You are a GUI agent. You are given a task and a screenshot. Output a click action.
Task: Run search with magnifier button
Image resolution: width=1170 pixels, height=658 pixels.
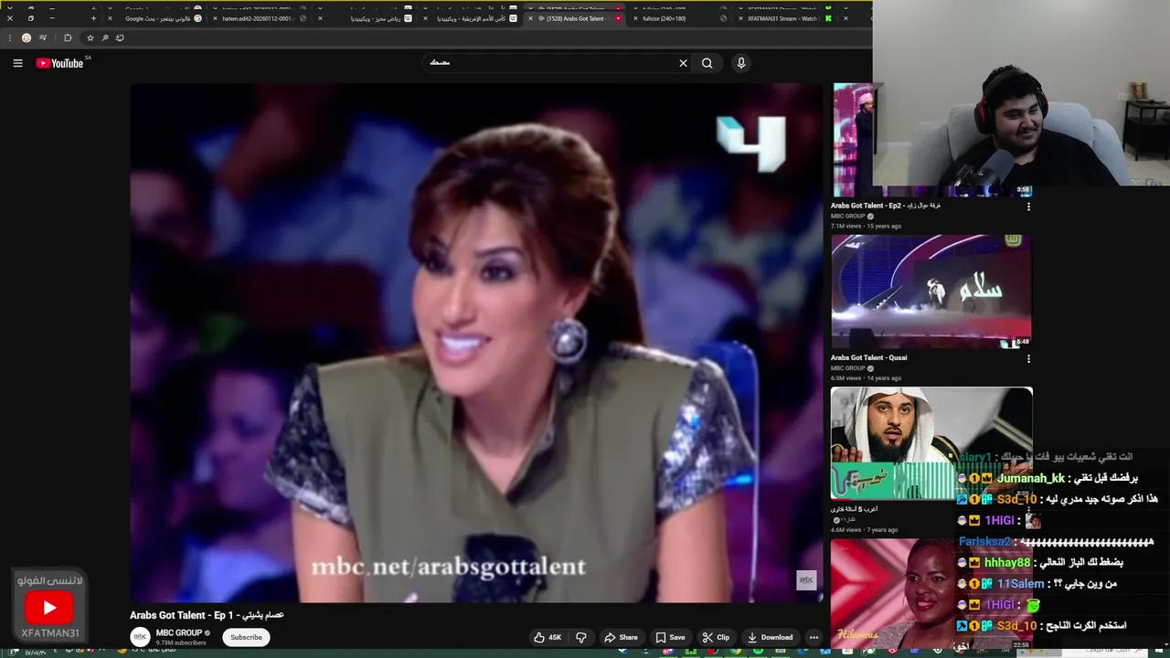tap(707, 63)
